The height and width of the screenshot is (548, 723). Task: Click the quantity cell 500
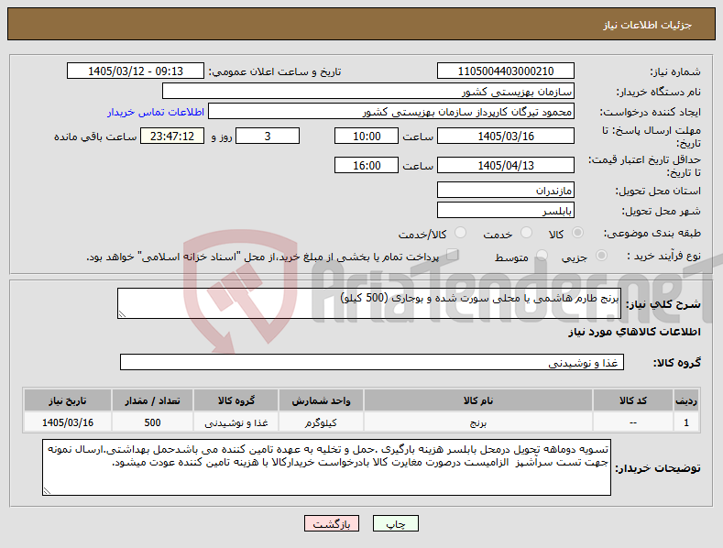tap(153, 422)
